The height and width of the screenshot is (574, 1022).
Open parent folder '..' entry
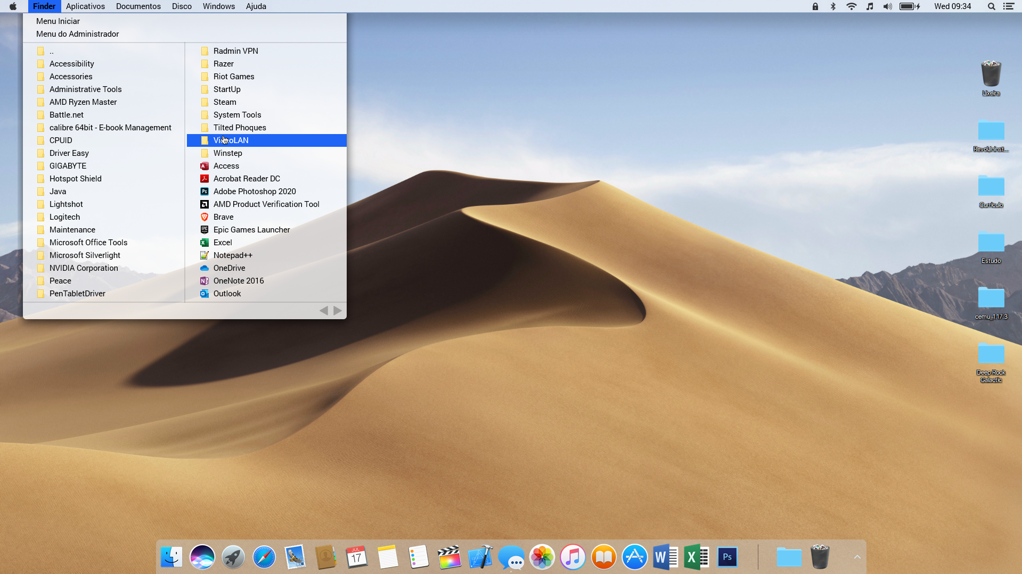coord(104,51)
